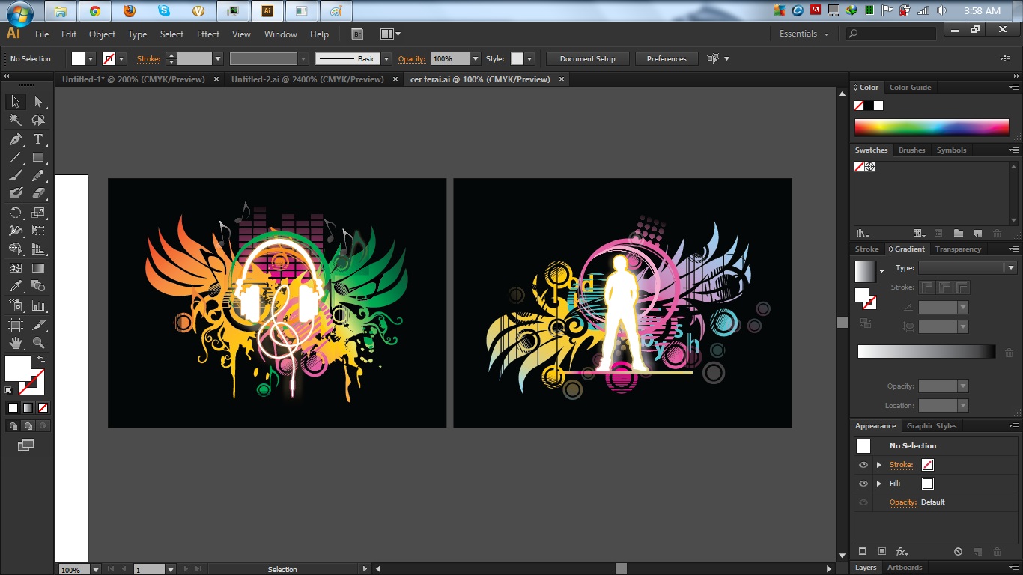Select the Symbol Sprayer tool
Screen dimensions: 1023x575
click(15, 305)
